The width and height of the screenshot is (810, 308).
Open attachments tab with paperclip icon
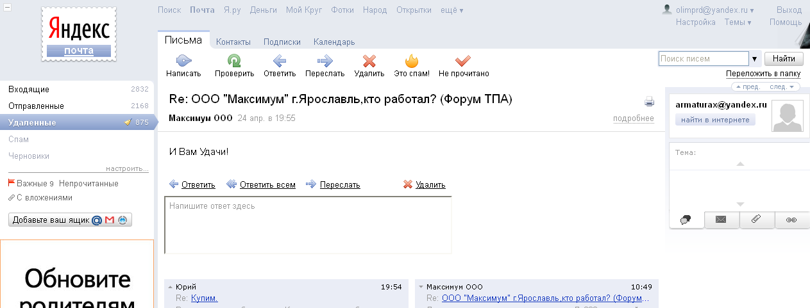click(756, 220)
